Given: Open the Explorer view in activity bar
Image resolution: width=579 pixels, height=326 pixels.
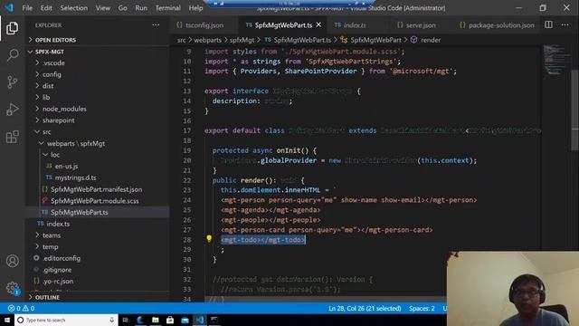Looking at the screenshot, I should tap(12, 28).
